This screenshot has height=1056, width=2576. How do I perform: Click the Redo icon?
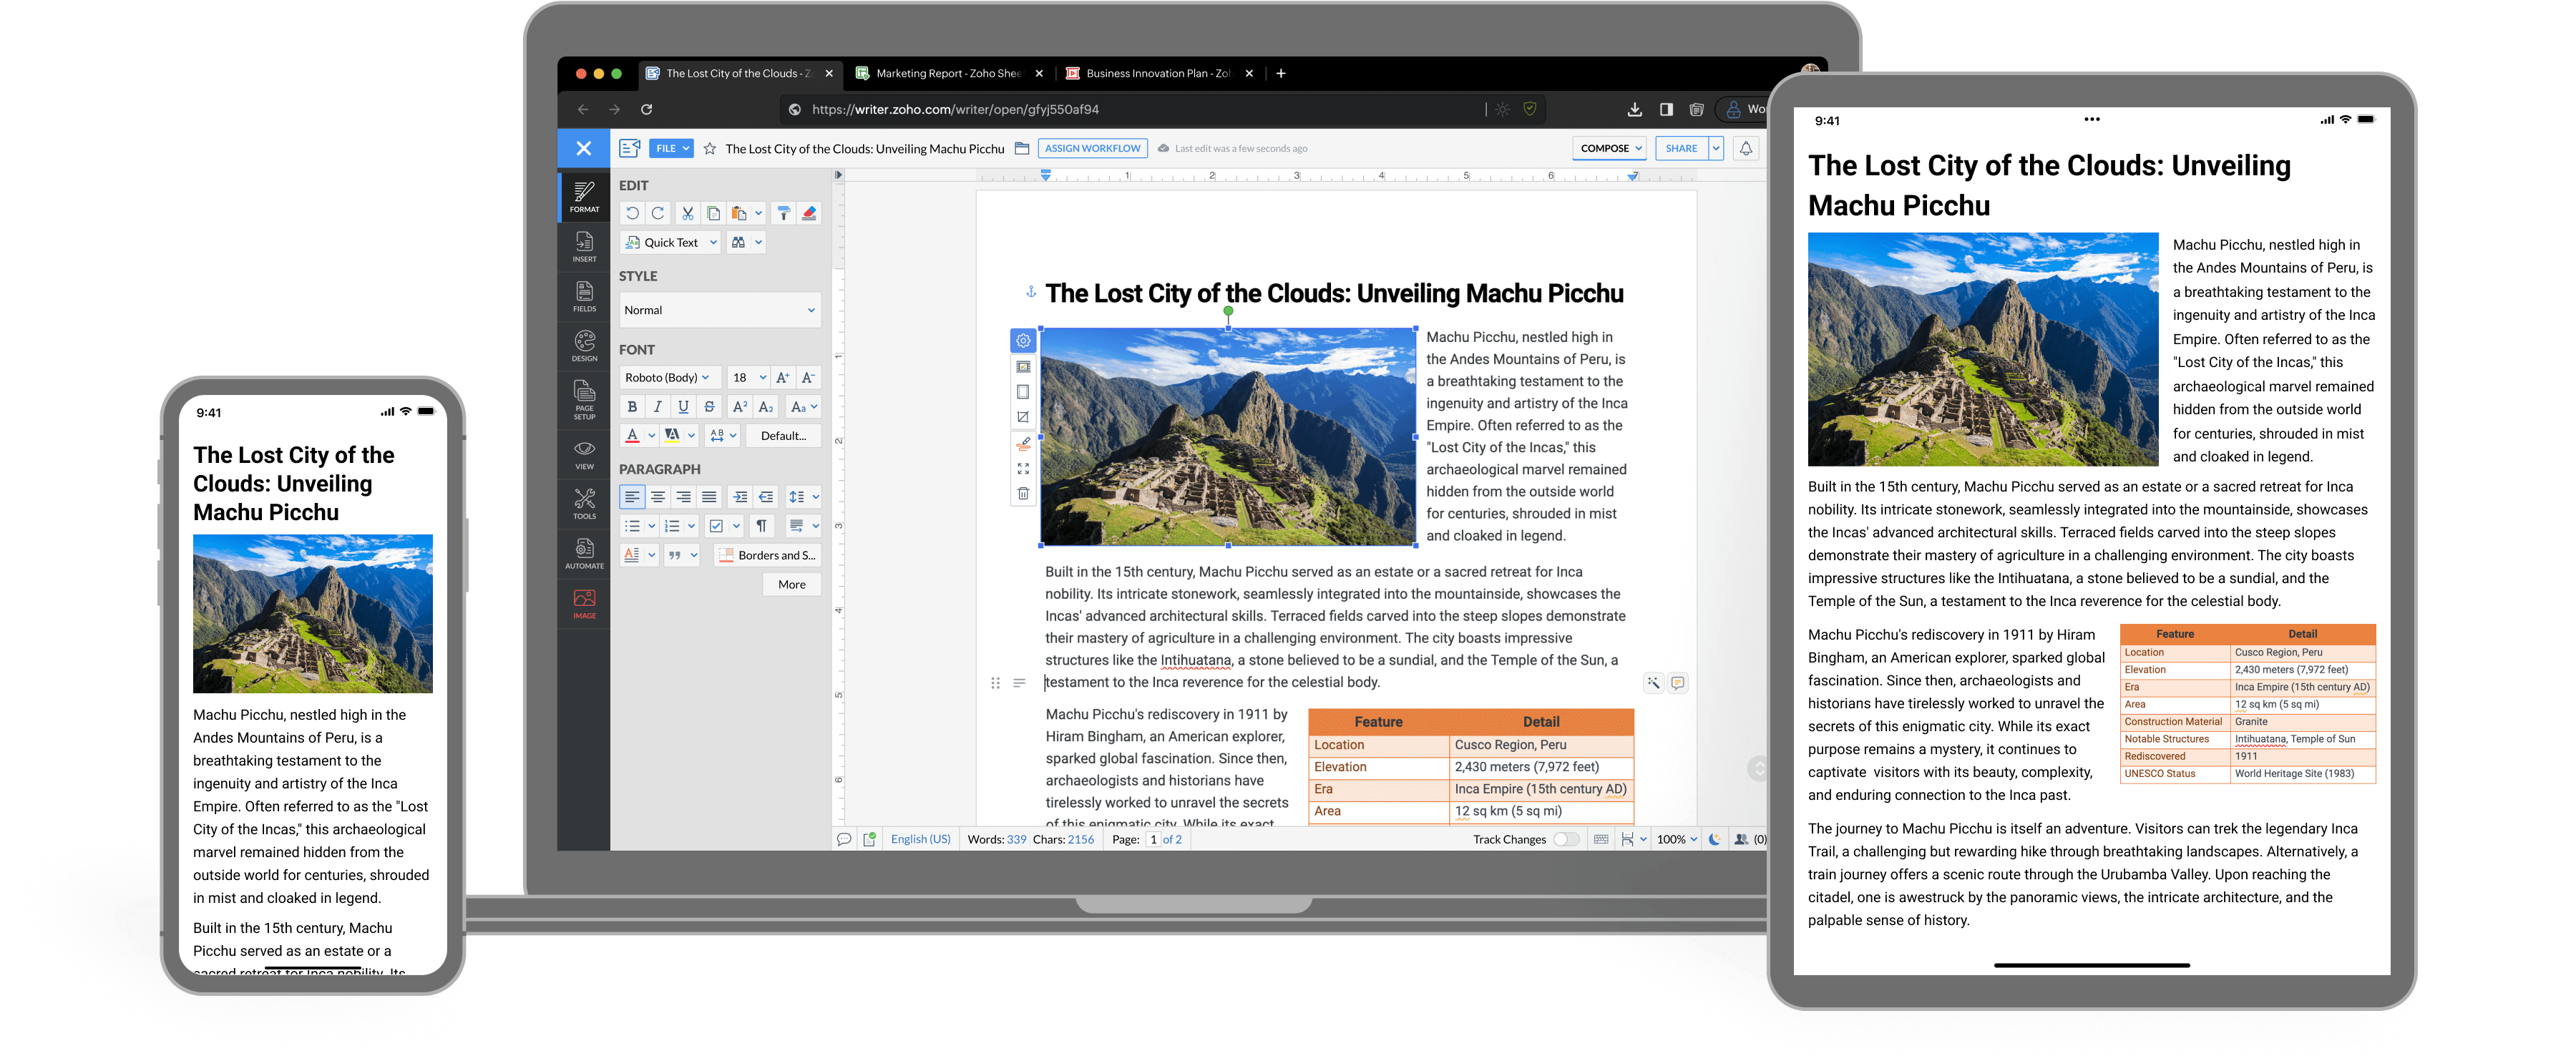click(x=658, y=213)
